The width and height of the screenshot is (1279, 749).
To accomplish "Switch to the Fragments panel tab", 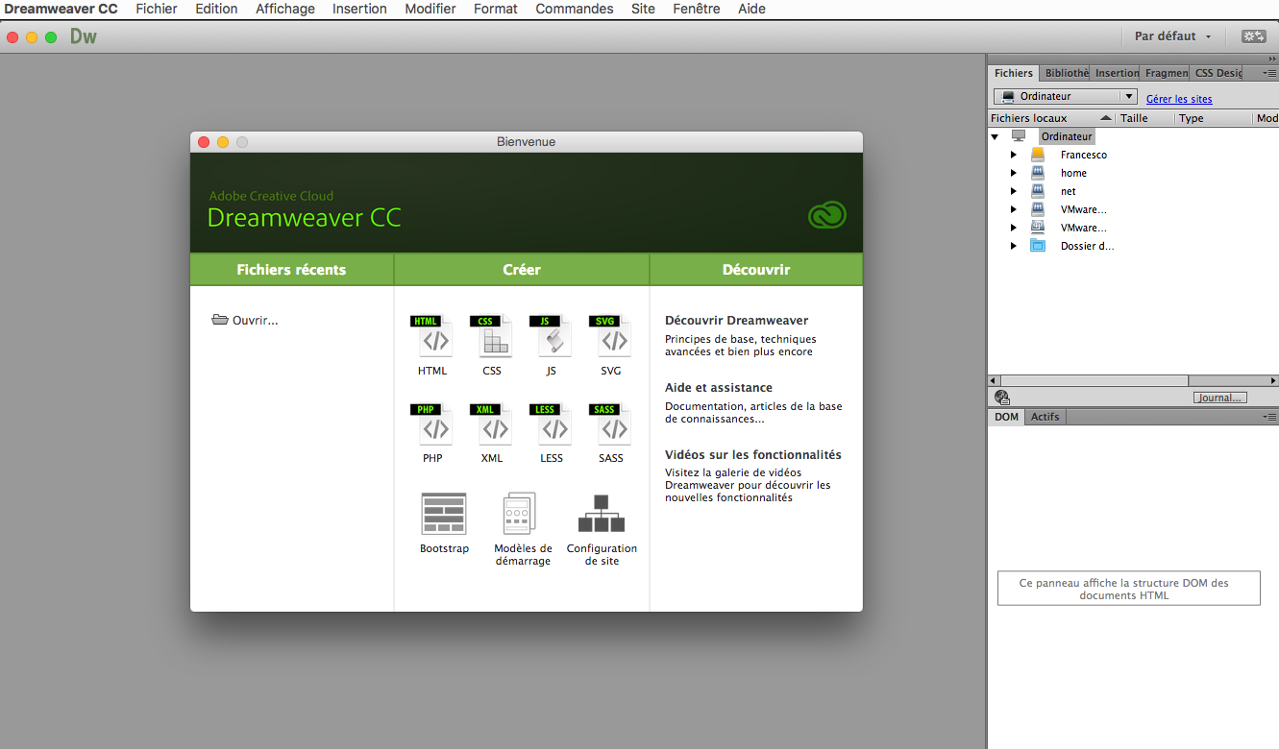I will coord(1166,73).
